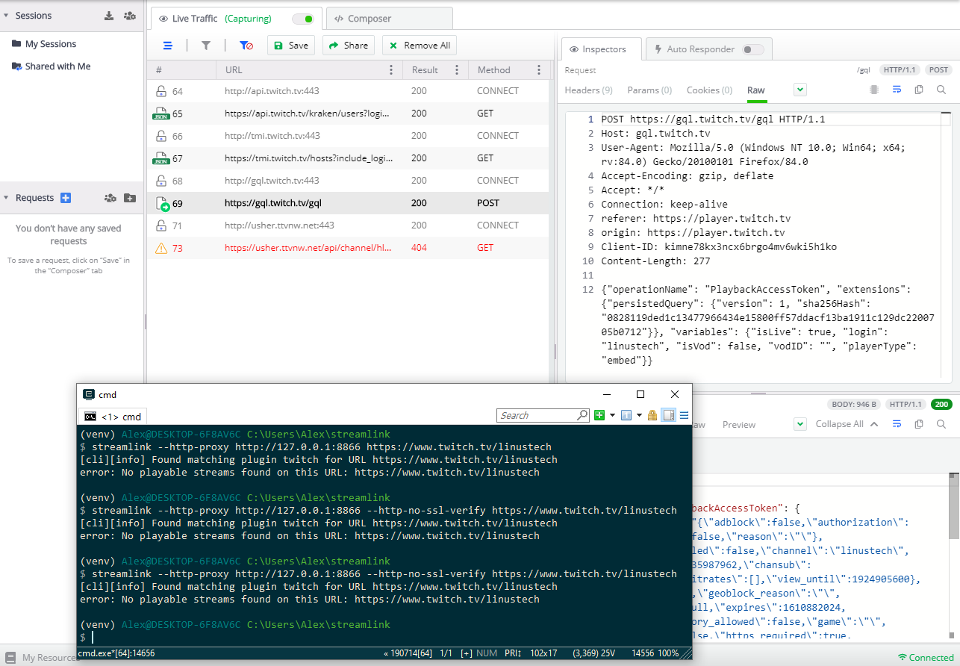960x666 pixels.
Task: Click the cmd active consoles list icon
Action: tap(627, 415)
